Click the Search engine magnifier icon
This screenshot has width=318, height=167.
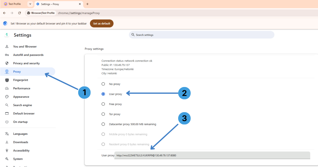coord(7,105)
